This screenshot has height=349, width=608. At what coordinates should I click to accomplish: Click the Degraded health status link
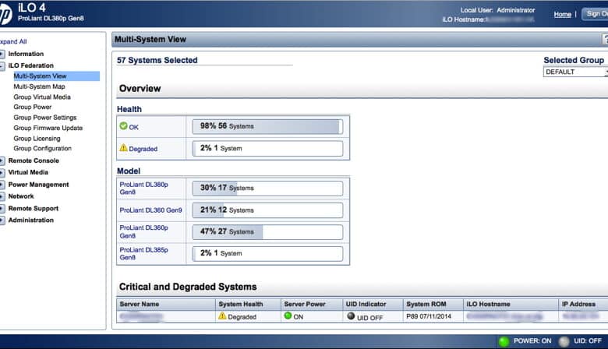[x=143, y=149]
